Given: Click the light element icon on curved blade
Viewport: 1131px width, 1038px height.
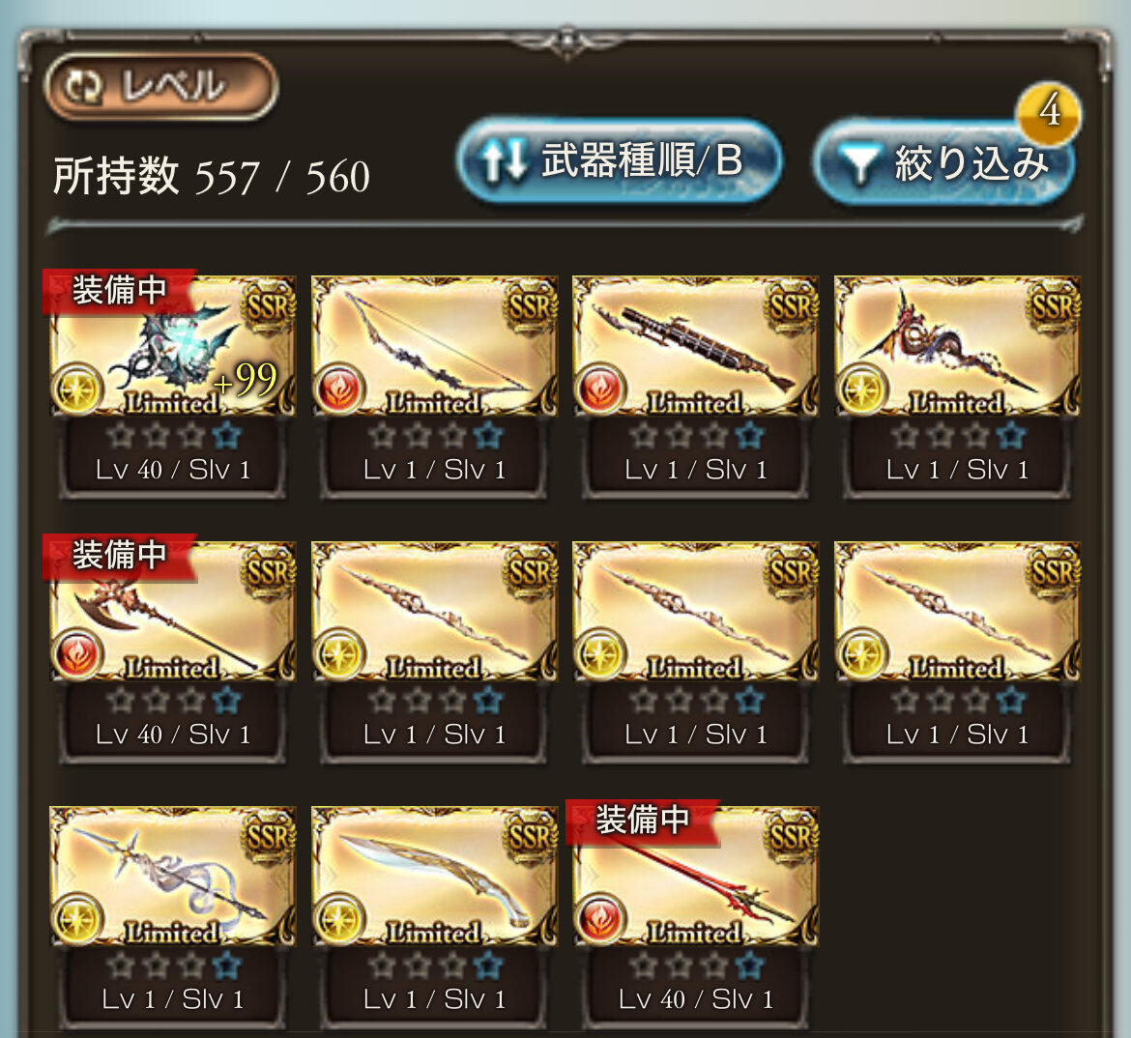Looking at the screenshot, I should point(339,918).
